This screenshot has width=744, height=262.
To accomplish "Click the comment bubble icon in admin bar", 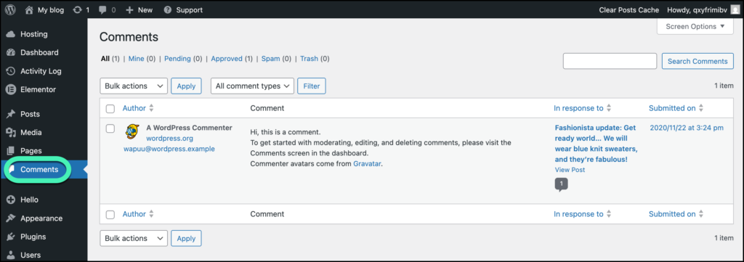I will coord(102,10).
